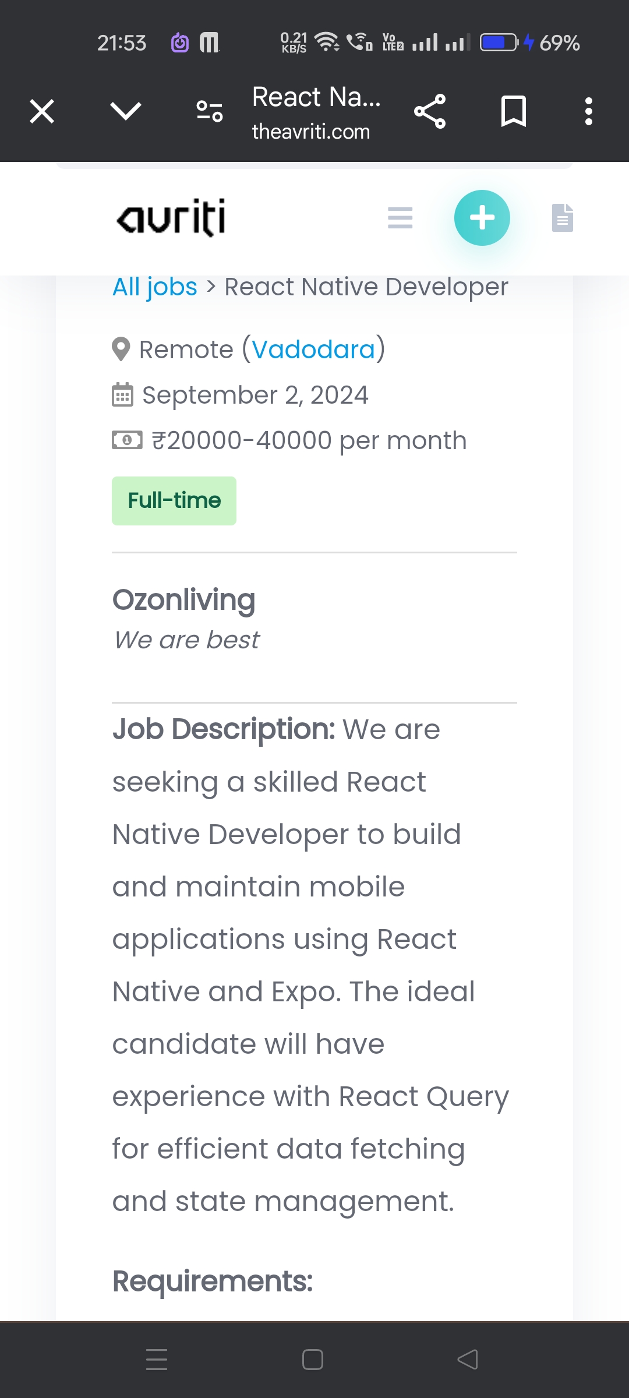Open Android recent apps menu button

157,1360
